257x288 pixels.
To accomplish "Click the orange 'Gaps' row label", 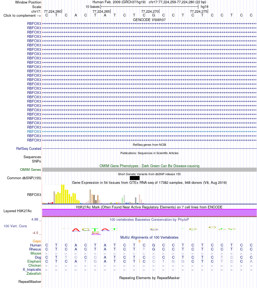I will click(37, 241).
